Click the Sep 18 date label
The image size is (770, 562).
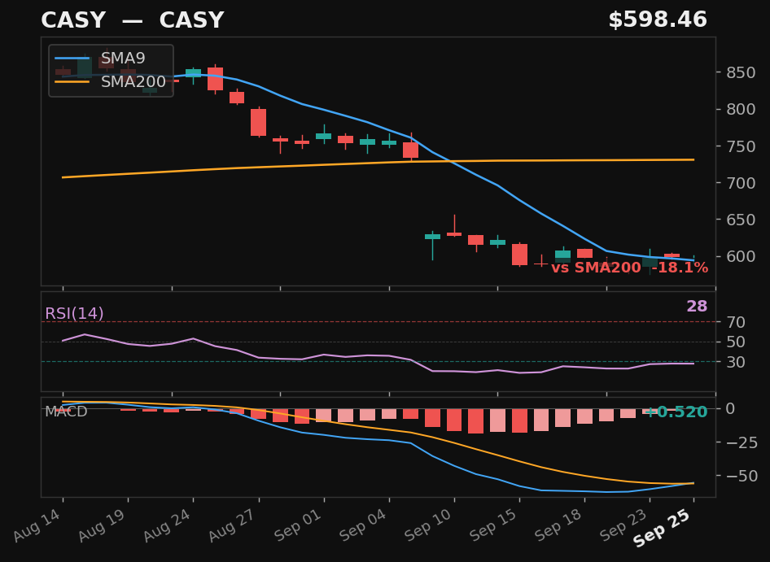(559, 525)
